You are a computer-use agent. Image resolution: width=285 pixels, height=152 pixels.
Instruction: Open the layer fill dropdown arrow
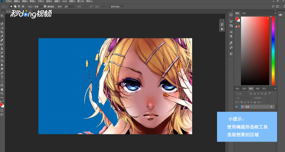coord(269,102)
